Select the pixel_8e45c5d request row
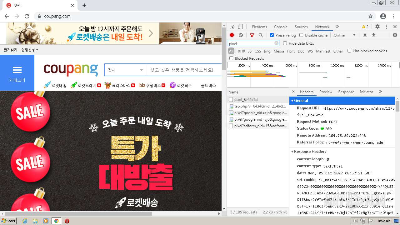Viewport: 400px width, 225px height. point(258,100)
